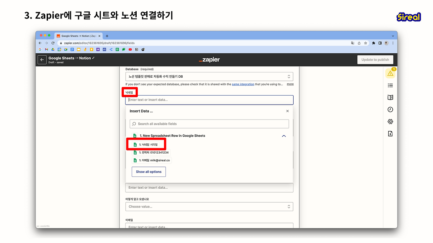Open the Google Calendar bookmark icon
Viewport: 433px width, 243px height.
(59, 50)
